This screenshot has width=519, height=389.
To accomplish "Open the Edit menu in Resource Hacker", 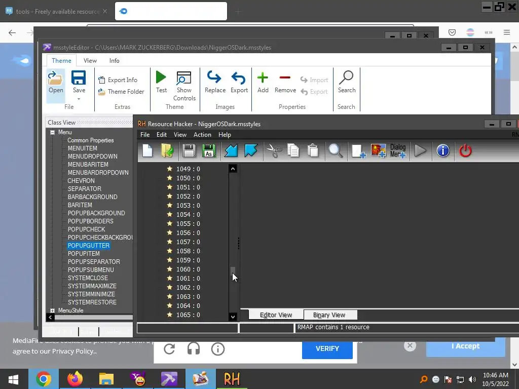I will point(162,135).
